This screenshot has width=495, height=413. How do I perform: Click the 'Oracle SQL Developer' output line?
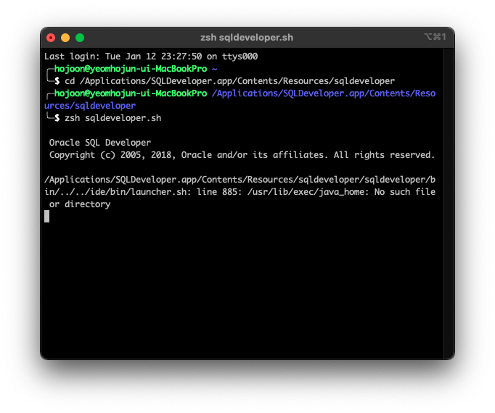tap(99, 143)
